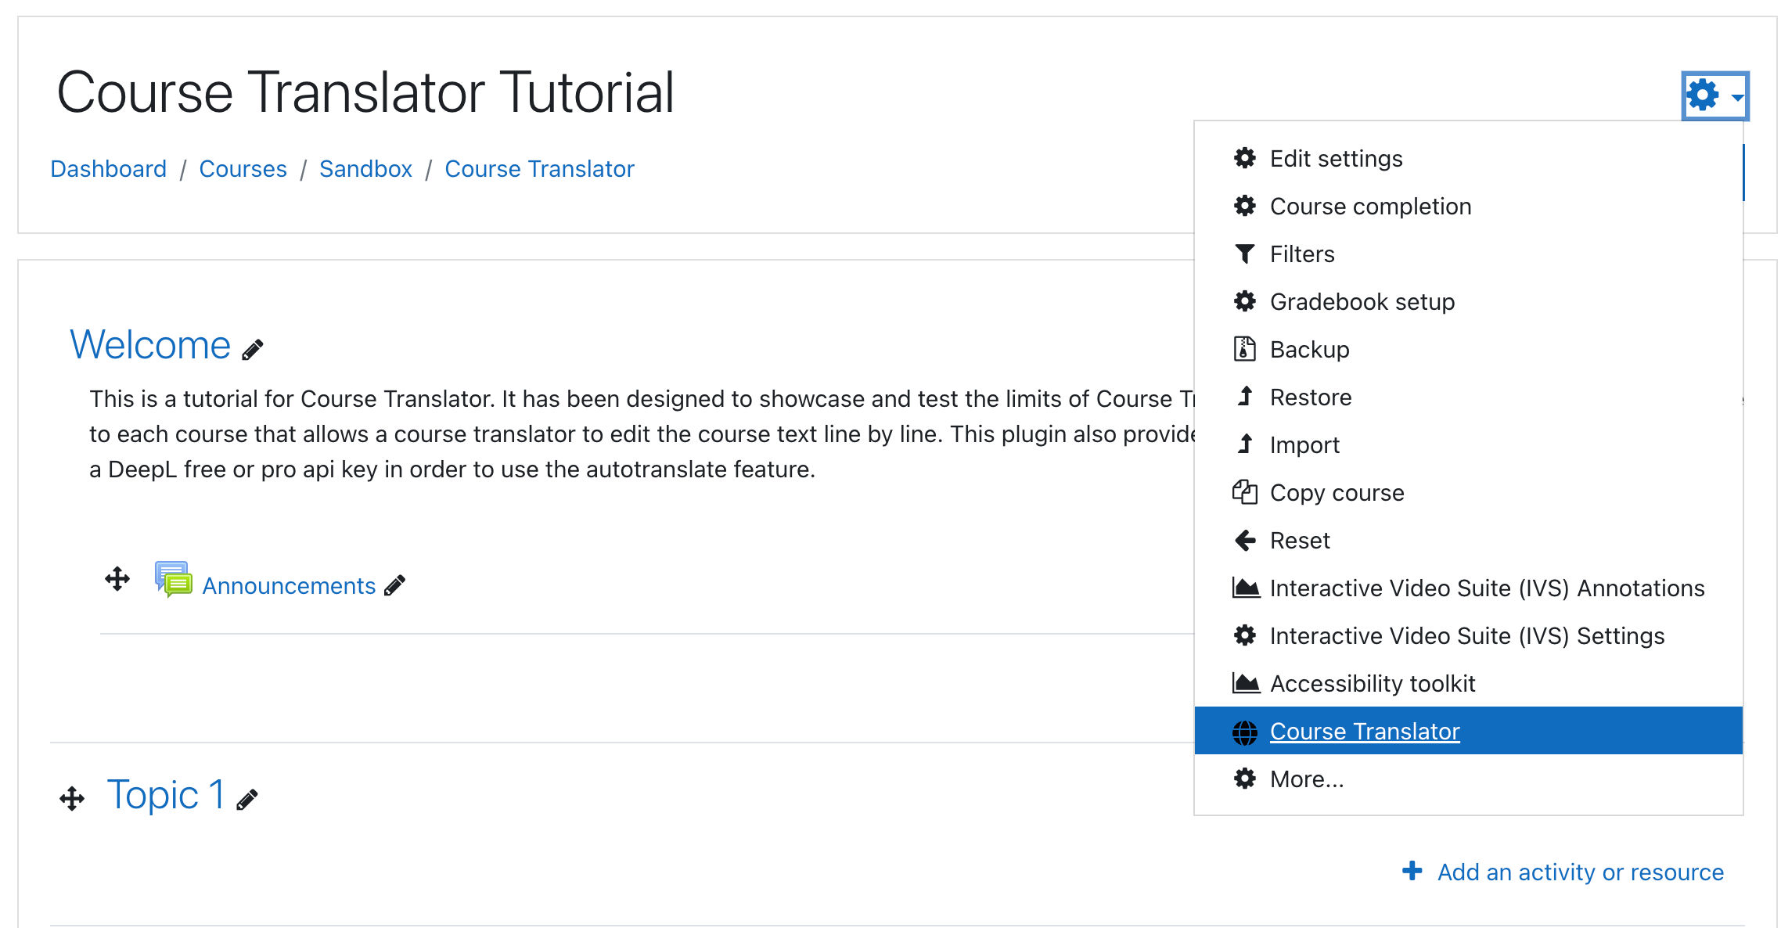This screenshot has width=1781, height=928.
Task: Click the Reset arrow icon
Action: click(x=1245, y=539)
